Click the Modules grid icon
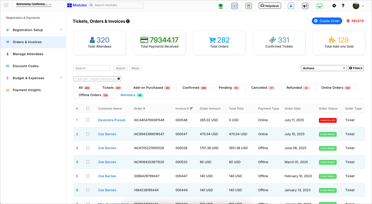Viewport: 372px width, 204px height. [x=69, y=5]
